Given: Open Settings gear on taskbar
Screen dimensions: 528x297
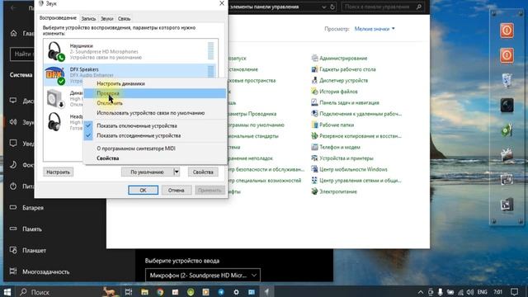Looking at the screenshot, I should point(237,292).
